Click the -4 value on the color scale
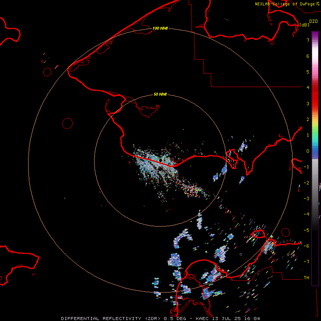This screenshot has height=321, width=321. point(306,214)
